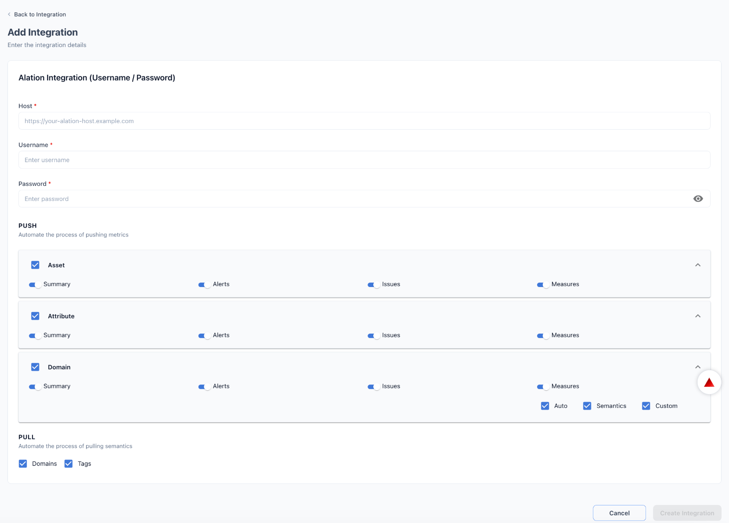Click the Password input field
Viewport: 729px width, 523px height.
[364, 199]
